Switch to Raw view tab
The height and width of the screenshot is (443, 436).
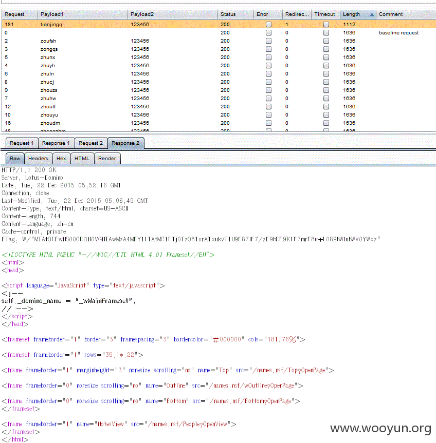(15, 159)
